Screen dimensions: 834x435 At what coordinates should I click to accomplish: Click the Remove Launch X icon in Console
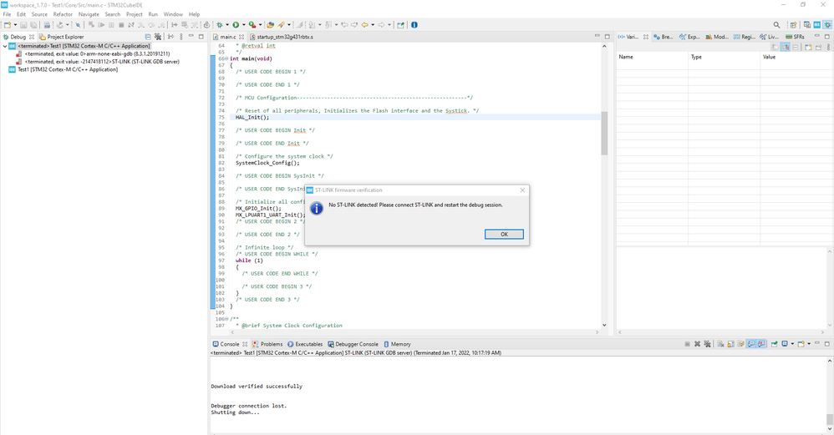pyautogui.click(x=697, y=344)
